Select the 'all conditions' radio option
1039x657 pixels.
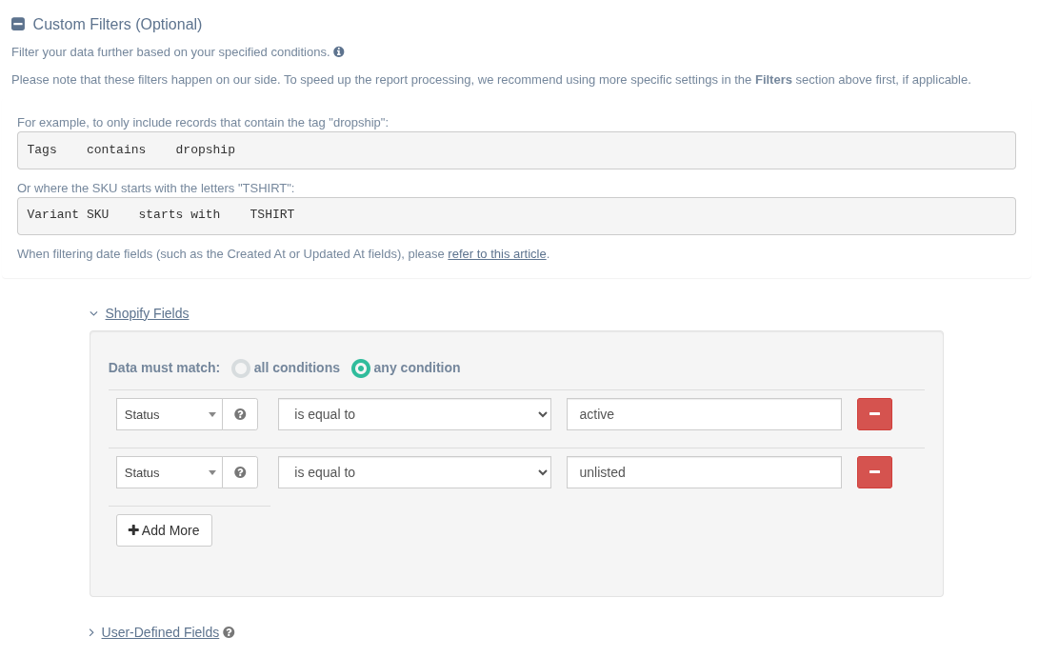click(241, 368)
